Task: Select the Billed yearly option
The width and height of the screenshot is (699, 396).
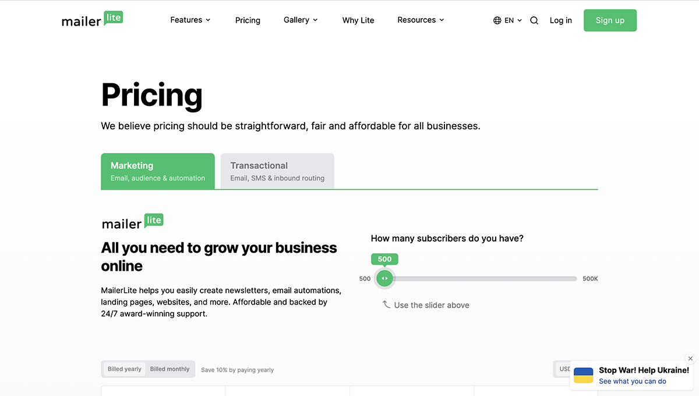Action: [x=125, y=369]
